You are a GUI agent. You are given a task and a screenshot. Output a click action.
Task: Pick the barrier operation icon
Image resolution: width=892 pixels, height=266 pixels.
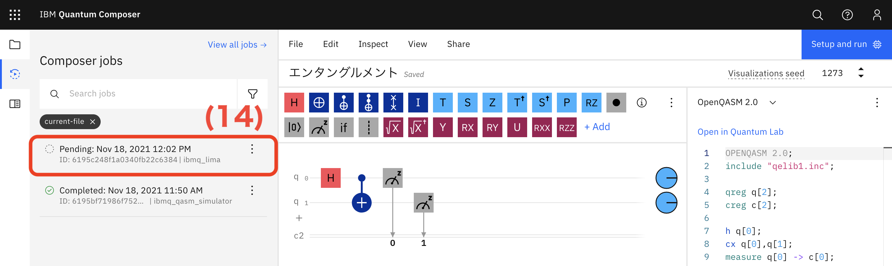(369, 127)
